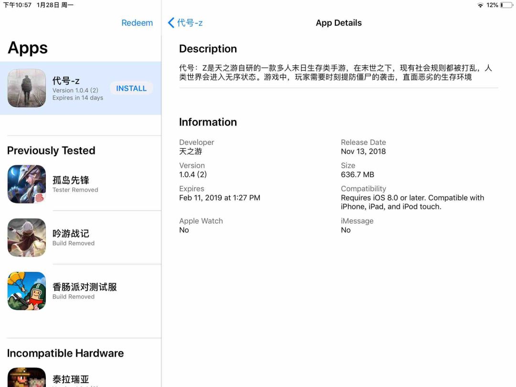Tap 'Version 1.0.4 (2)' under 代号-z
The width and height of the screenshot is (516, 387).
pyautogui.click(x=75, y=90)
